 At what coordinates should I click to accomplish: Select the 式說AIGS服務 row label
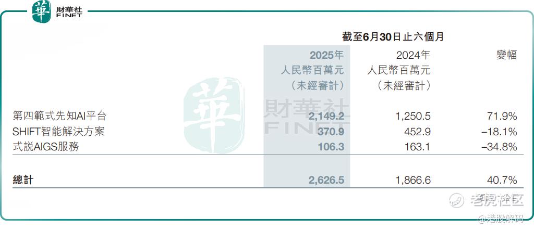point(46,147)
